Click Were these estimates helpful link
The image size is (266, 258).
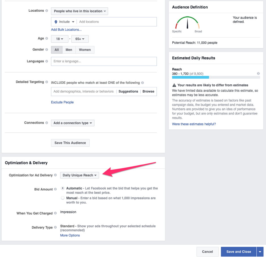194,124
